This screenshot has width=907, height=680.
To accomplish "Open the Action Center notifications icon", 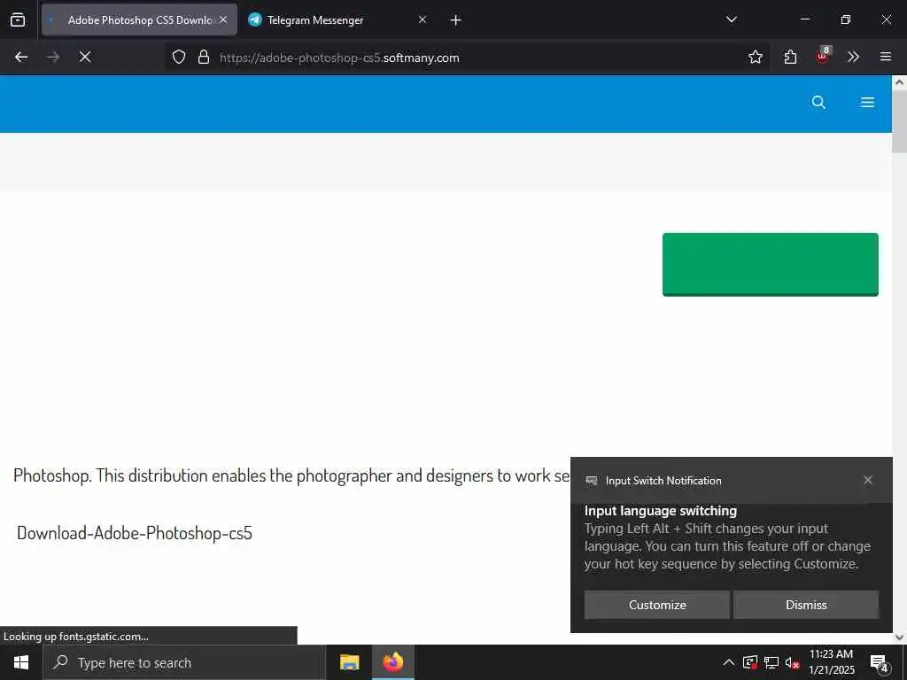I will [879, 663].
